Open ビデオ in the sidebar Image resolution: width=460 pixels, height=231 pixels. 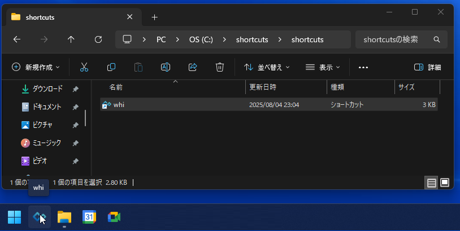click(x=34, y=161)
